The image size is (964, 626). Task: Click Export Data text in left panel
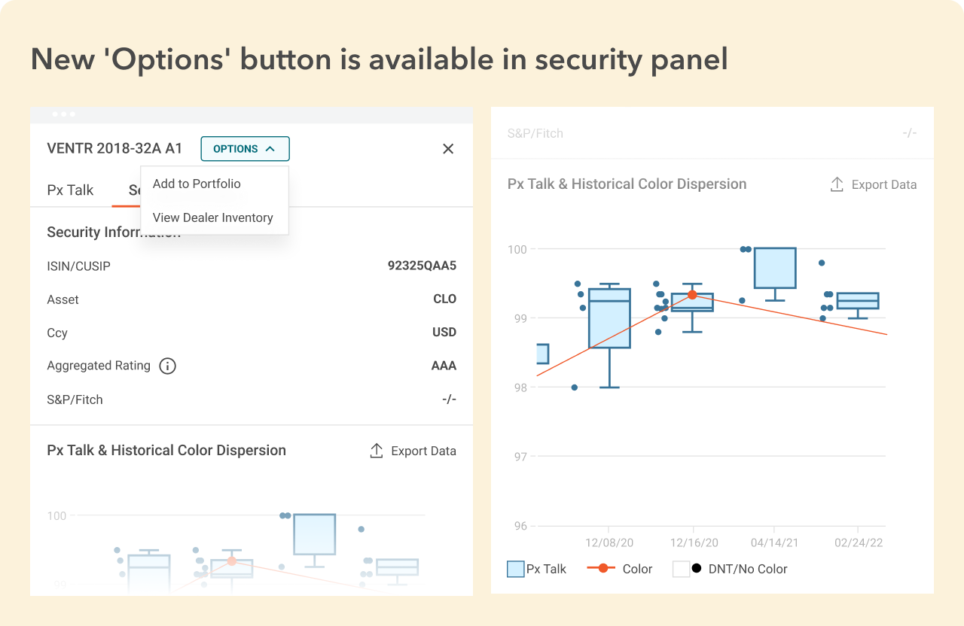coord(423,451)
